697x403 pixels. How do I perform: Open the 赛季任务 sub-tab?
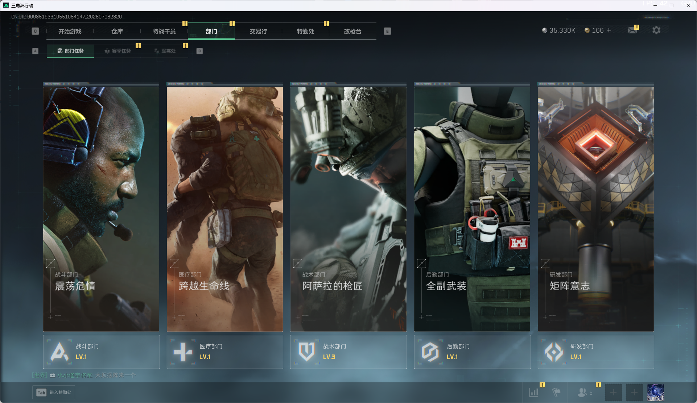[117, 51]
